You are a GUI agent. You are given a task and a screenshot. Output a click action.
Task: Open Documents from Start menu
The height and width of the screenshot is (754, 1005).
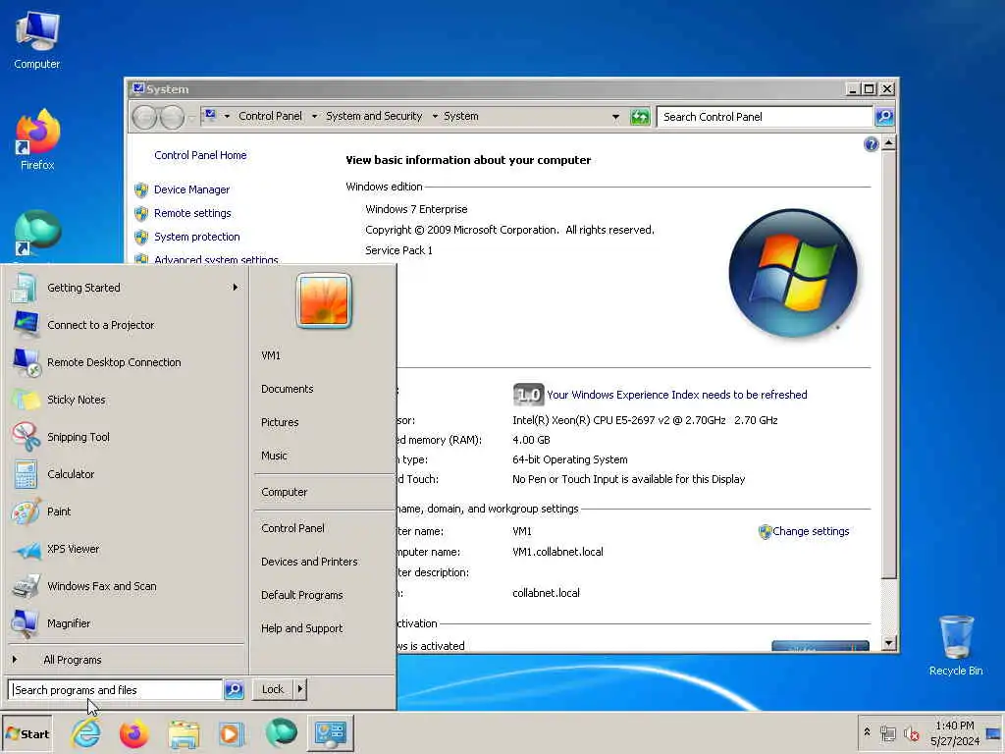[x=288, y=389]
